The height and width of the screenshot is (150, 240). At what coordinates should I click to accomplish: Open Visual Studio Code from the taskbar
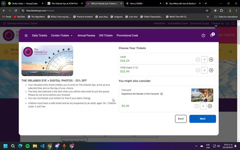42,146
